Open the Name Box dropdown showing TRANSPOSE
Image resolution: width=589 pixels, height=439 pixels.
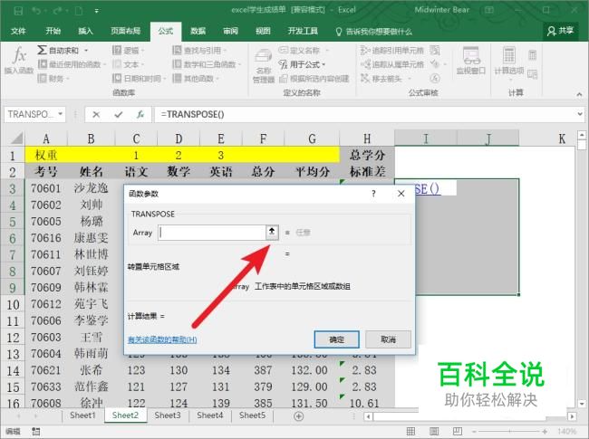(61, 115)
